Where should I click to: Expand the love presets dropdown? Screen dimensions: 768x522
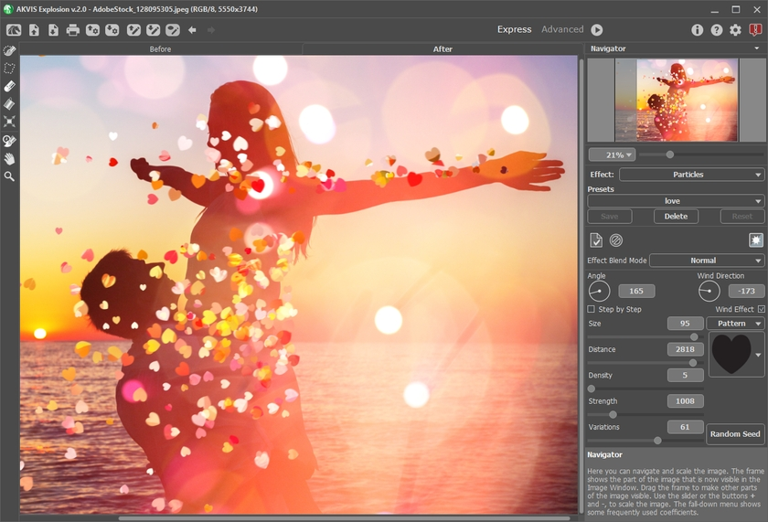(x=675, y=201)
